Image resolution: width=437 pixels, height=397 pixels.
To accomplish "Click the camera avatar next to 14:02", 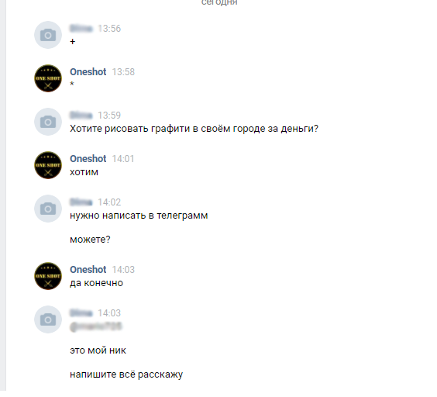I will tap(48, 209).
